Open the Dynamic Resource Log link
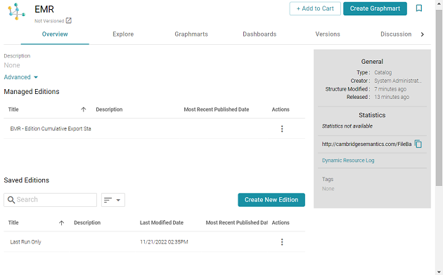 (x=348, y=161)
